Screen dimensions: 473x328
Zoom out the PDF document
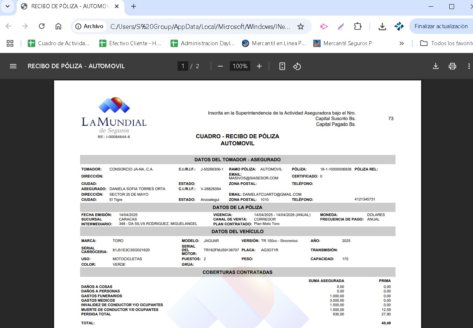pos(220,66)
